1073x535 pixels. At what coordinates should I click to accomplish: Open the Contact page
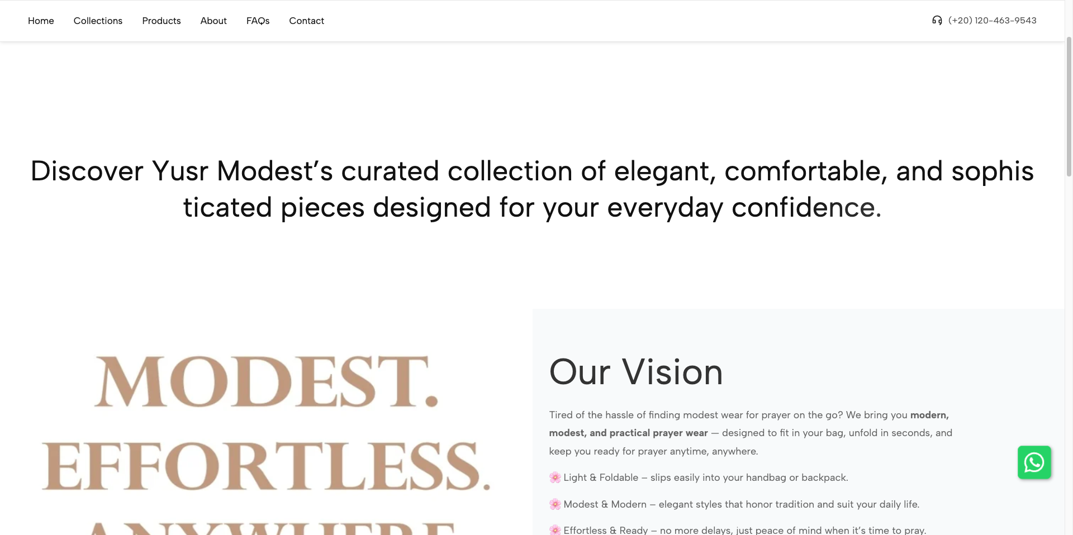[x=306, y=21]
